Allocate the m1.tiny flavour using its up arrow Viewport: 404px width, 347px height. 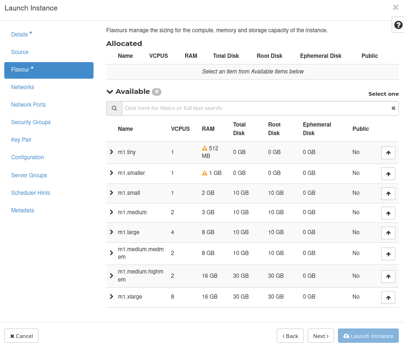coord(388,153)
